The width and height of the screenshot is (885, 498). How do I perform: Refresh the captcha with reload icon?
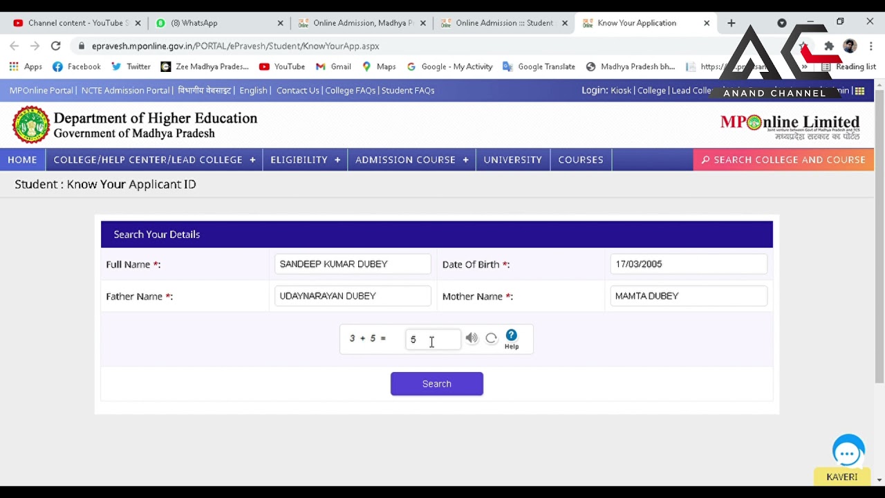[x=491, y=338]
